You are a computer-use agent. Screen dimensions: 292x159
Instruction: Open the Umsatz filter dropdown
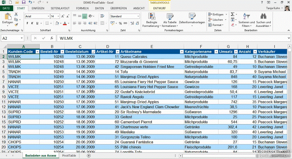[236, 52]
